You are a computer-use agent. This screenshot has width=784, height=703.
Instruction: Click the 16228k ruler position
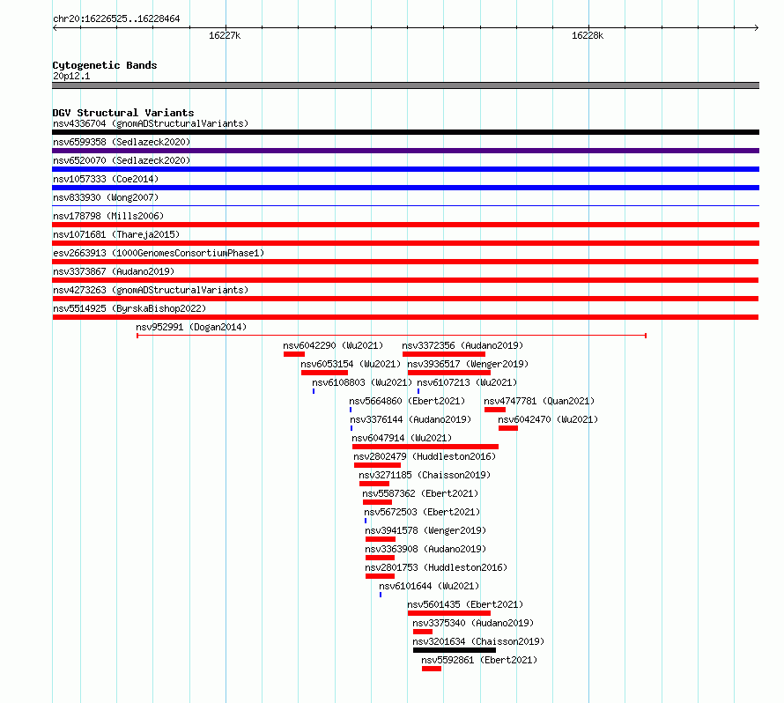(x=588, y=35)
